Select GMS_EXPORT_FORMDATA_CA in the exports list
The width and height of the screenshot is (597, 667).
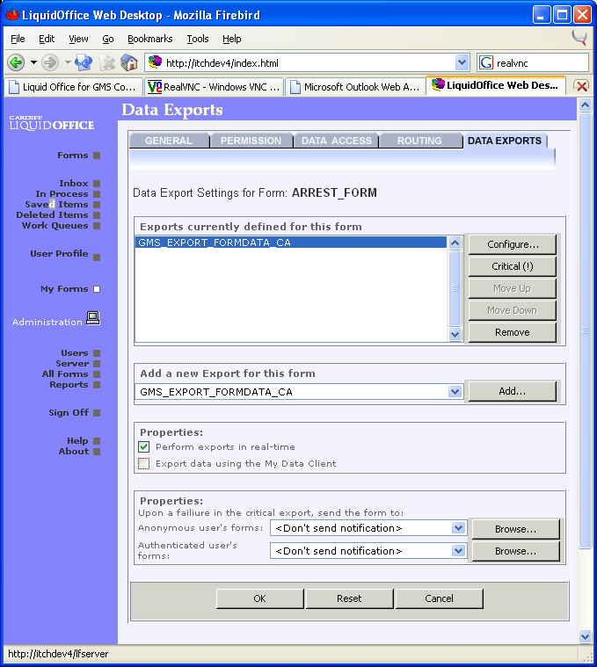click(x=215, y=243)
